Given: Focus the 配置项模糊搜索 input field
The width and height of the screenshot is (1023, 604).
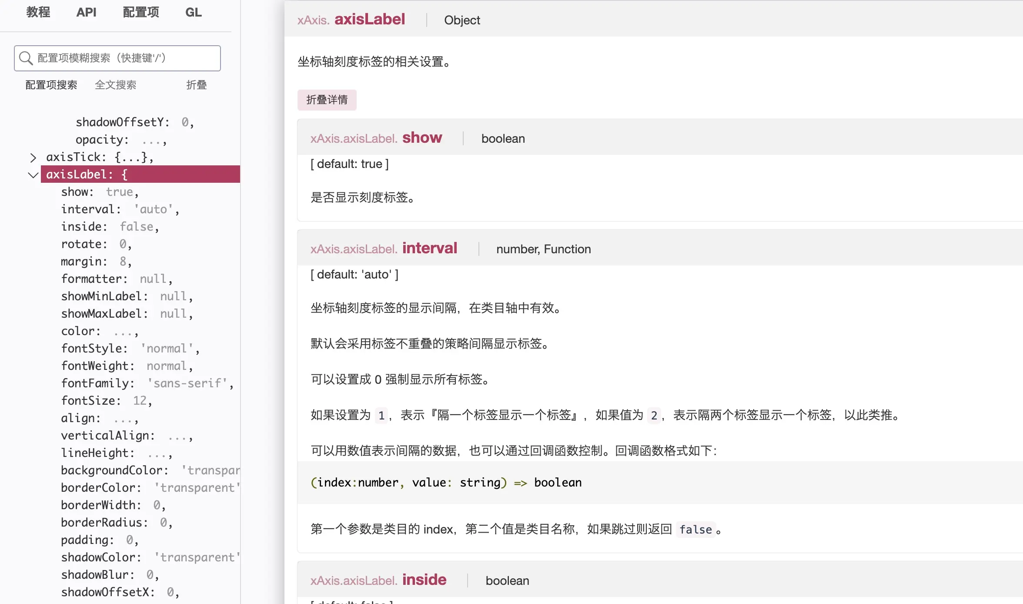Looking at the screenshot, I should (126, 58).
